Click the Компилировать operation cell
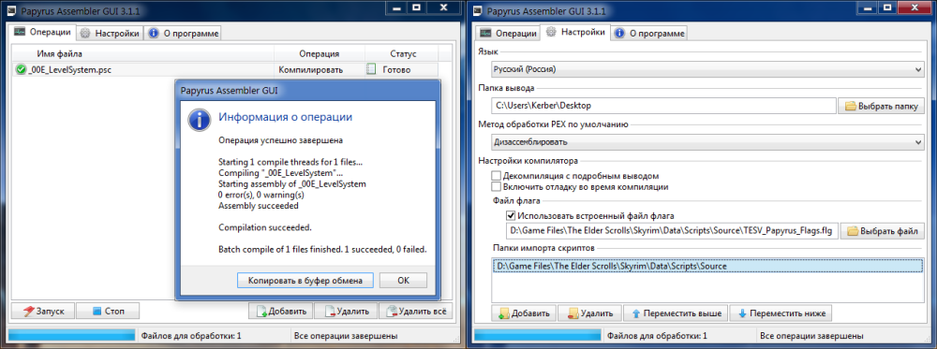The width and height of the screenshot is (937, 349). point(311,70)
